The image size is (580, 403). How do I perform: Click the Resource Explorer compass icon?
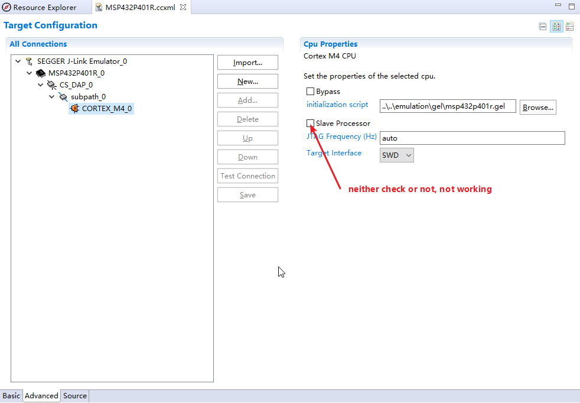pyautogui.click(x=6, y=8)
